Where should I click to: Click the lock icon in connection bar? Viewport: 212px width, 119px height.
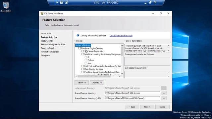point(62,2)
